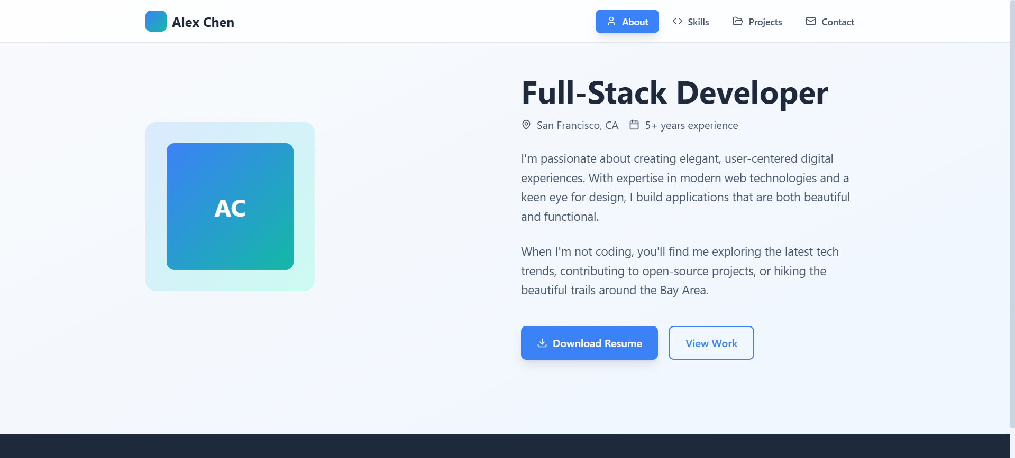The height and width of the screenshot is (458, 1015).
Task: Click the code brackets icon next to Skills
Action: (x=677, y=22)
